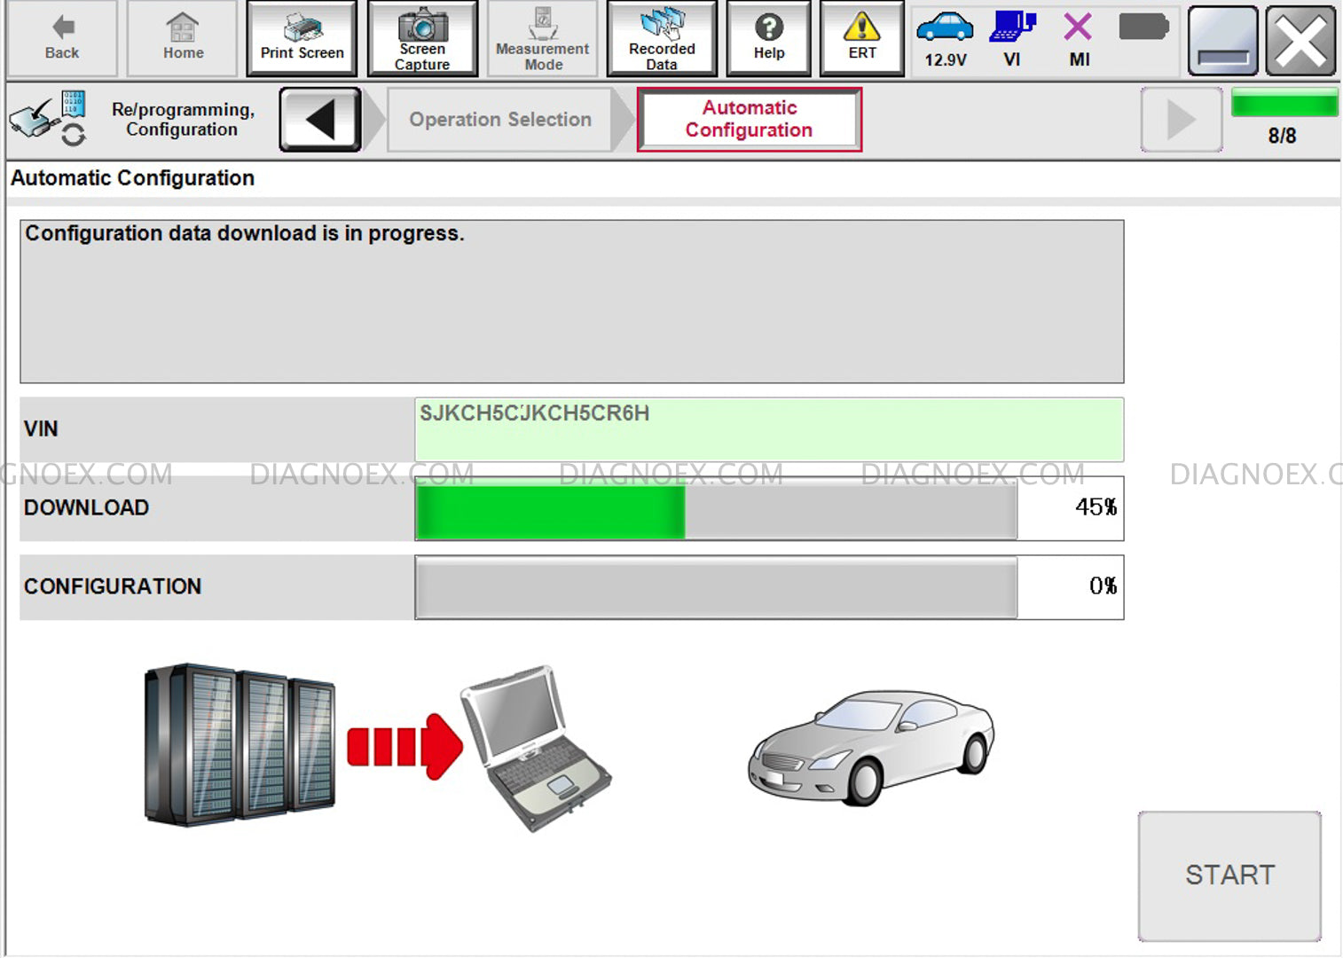Viewport: 1343px width, 958px height.
Task: Open Recorded Data
Action: point(662,38)
